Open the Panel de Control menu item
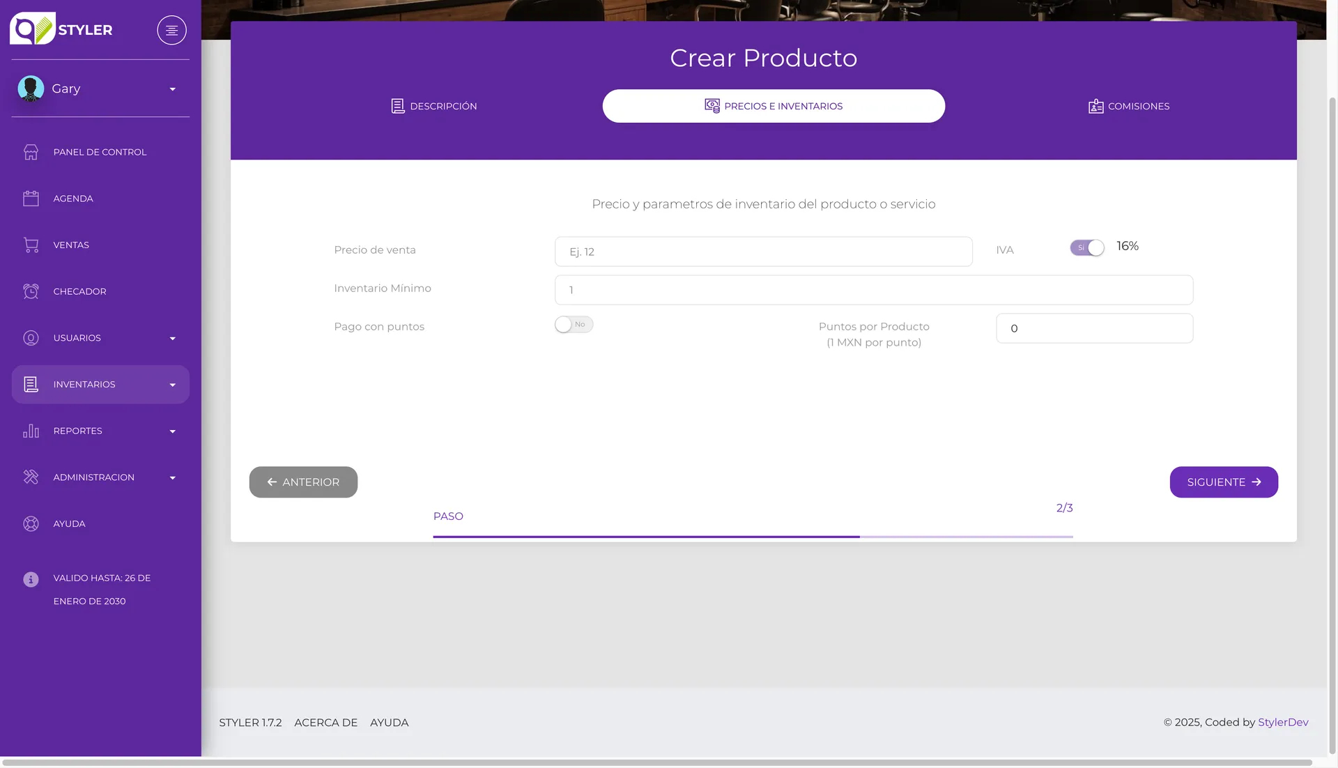The width and height of the screenshot is (1338, 768). coord(100,152)
